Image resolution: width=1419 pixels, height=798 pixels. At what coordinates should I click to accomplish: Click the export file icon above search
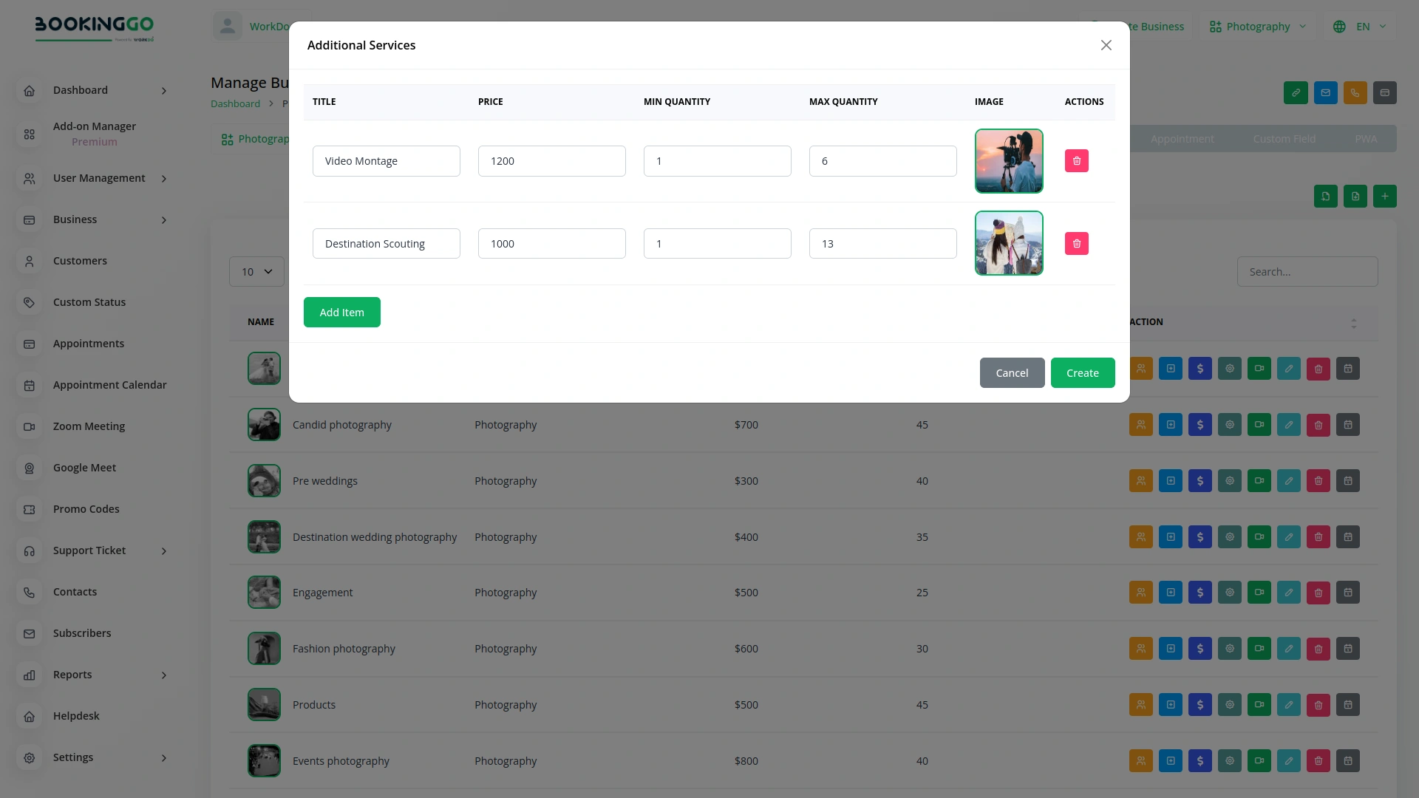[1355, 196]
